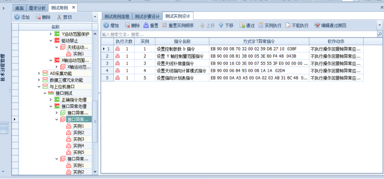Click the 不能执行 button

[297, 25]
